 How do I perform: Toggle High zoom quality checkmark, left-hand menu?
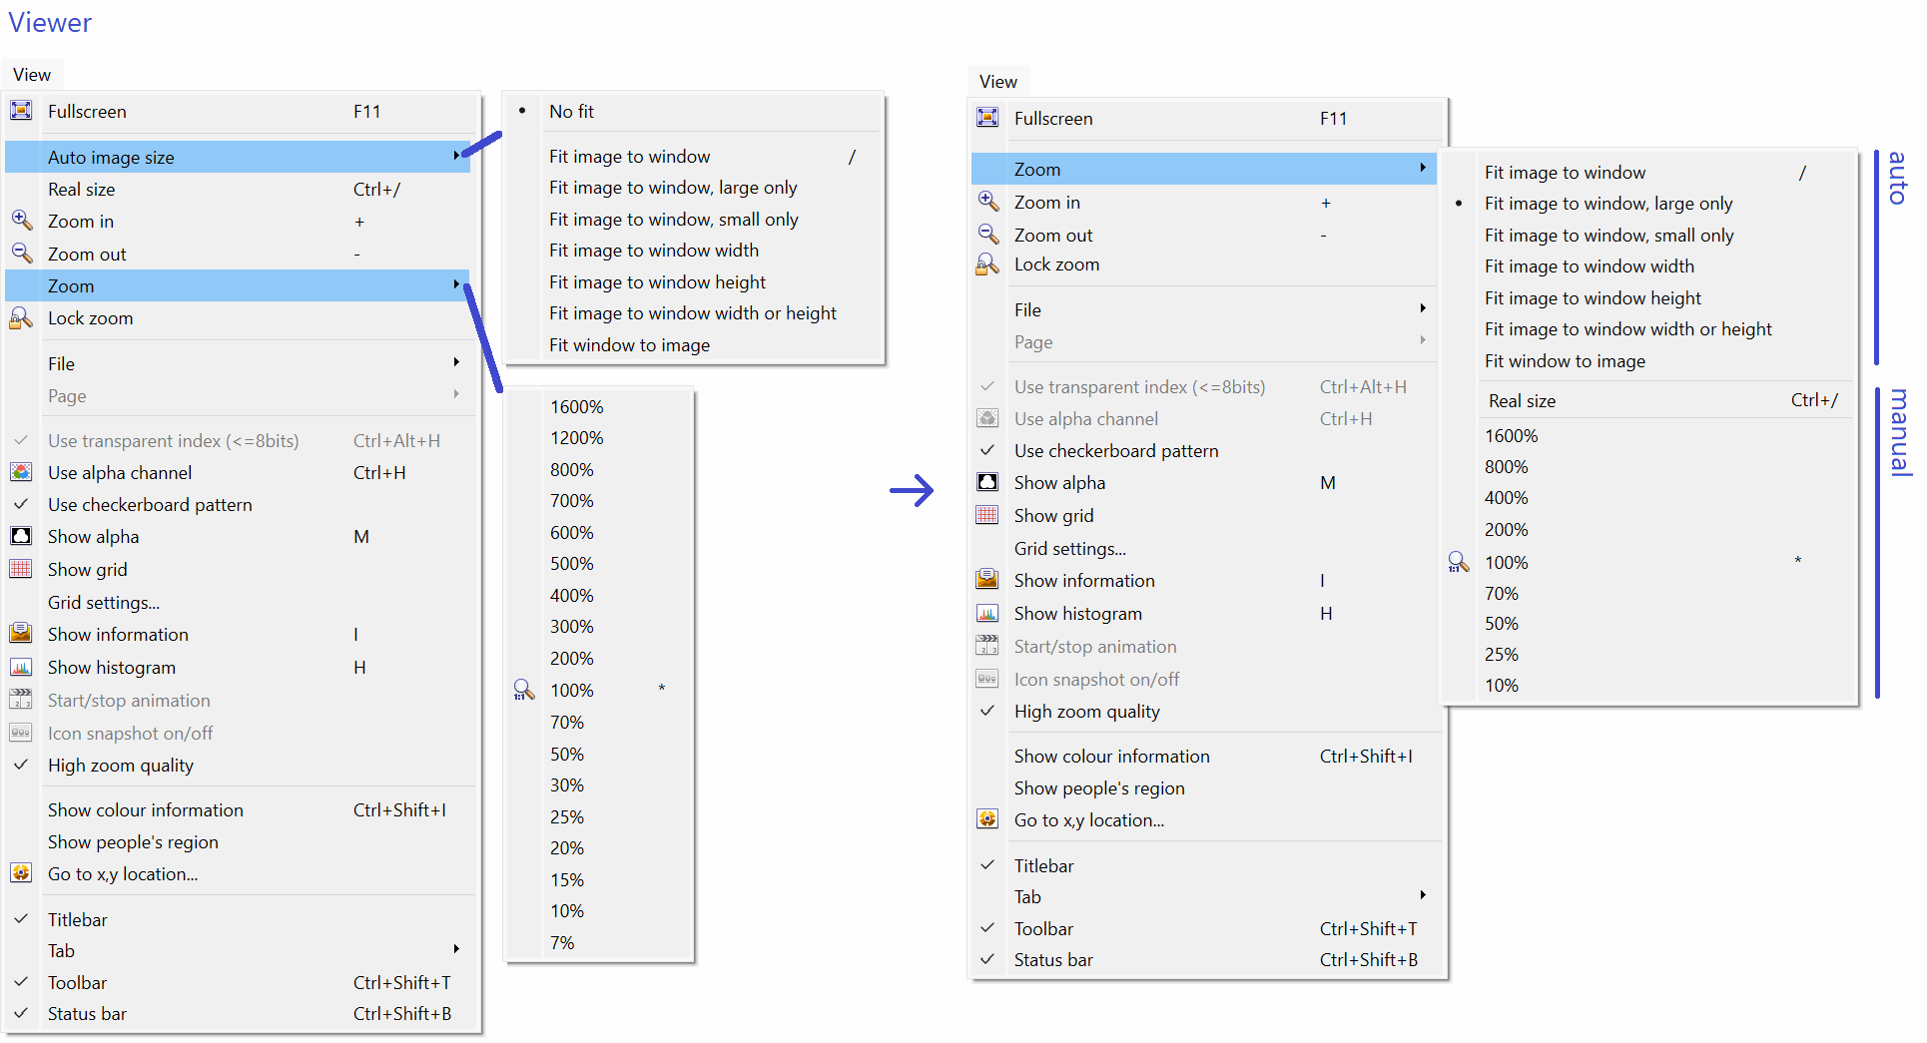(21, 765)
